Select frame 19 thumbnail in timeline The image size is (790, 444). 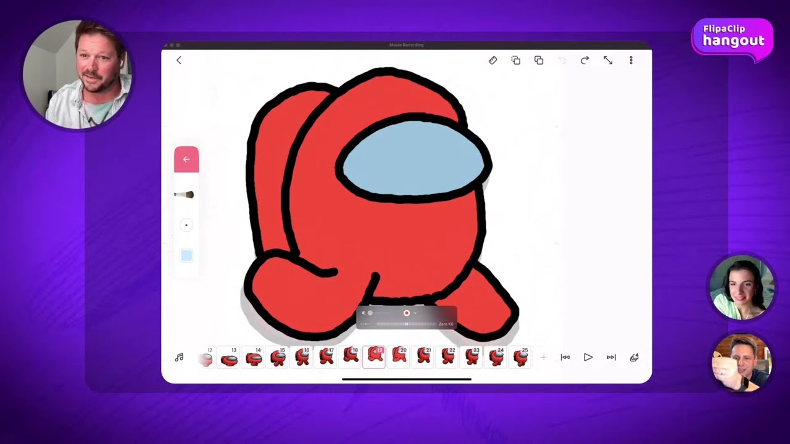pyautogui.click(x=375, y=357)
